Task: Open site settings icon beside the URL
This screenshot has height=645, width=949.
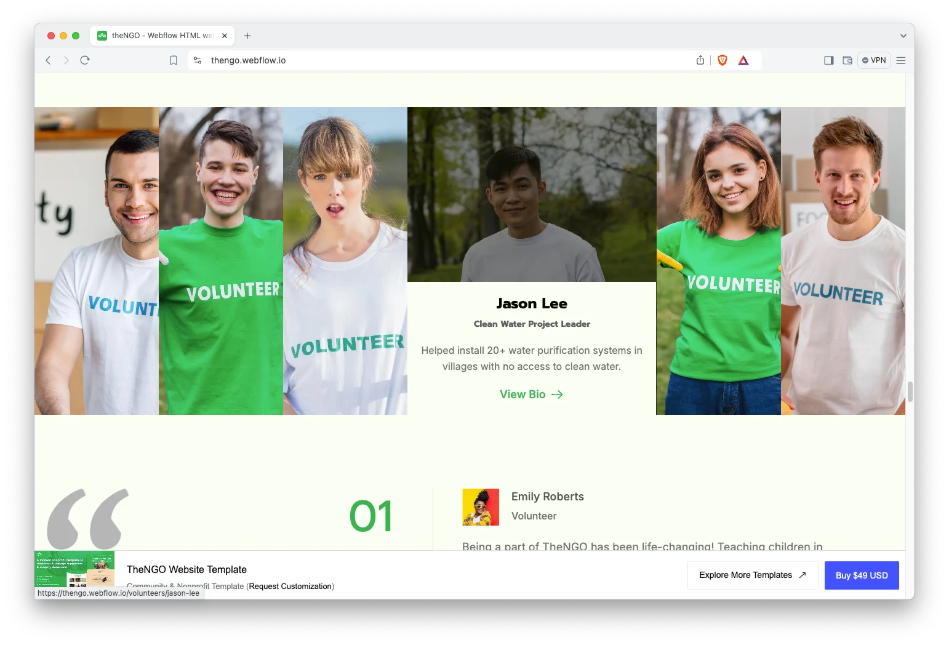Action: [198, 60]
